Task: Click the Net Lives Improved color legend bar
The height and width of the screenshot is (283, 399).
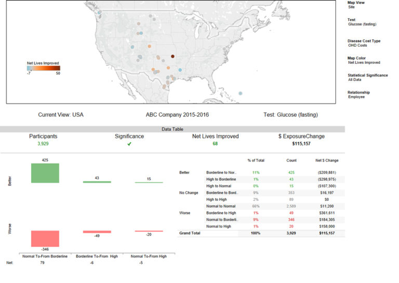Action: [x=44, y=68]
